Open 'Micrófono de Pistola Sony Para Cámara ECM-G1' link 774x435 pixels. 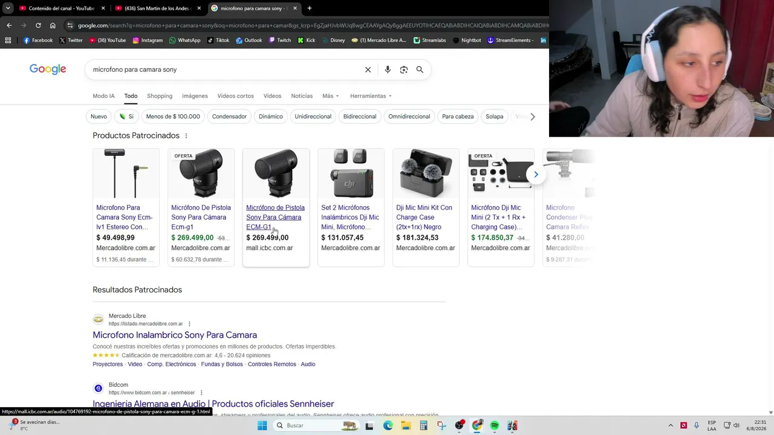click(275, 217)
